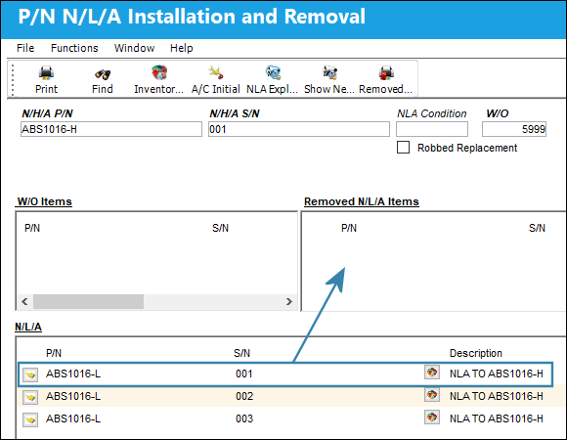Click the description icon in row 002
Viewport: 567px width, 440px height.
click(x=432, y=394)
